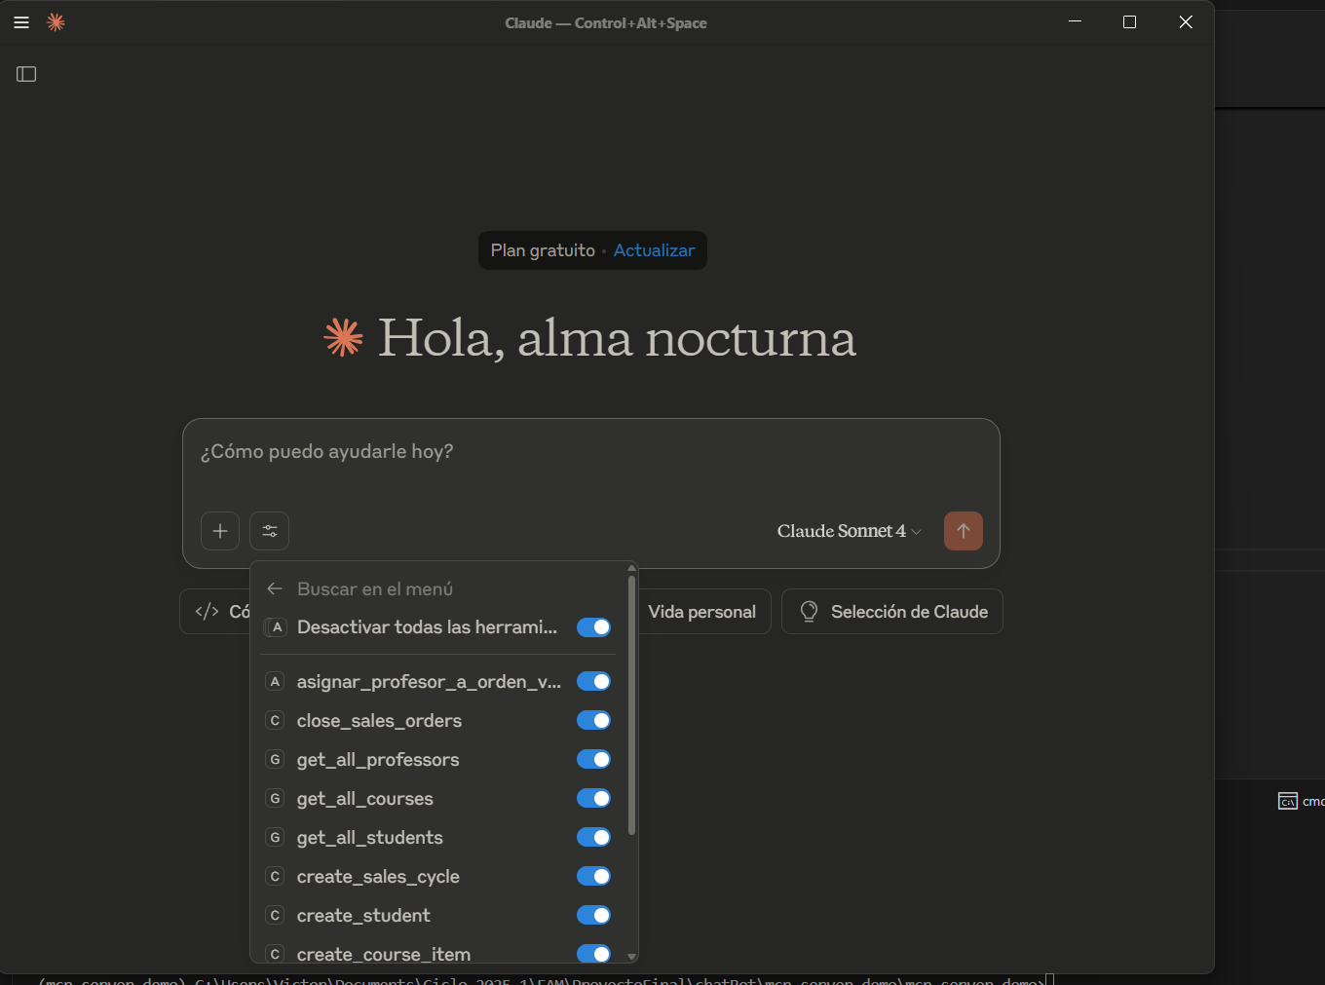Disable get_all_professors tool switch
Image resolution: width=1325 pixels, height=985 pixels.
click(x=593, y=760)
